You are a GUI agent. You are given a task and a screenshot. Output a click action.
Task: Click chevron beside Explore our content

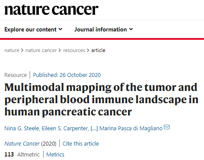(61, 29)
